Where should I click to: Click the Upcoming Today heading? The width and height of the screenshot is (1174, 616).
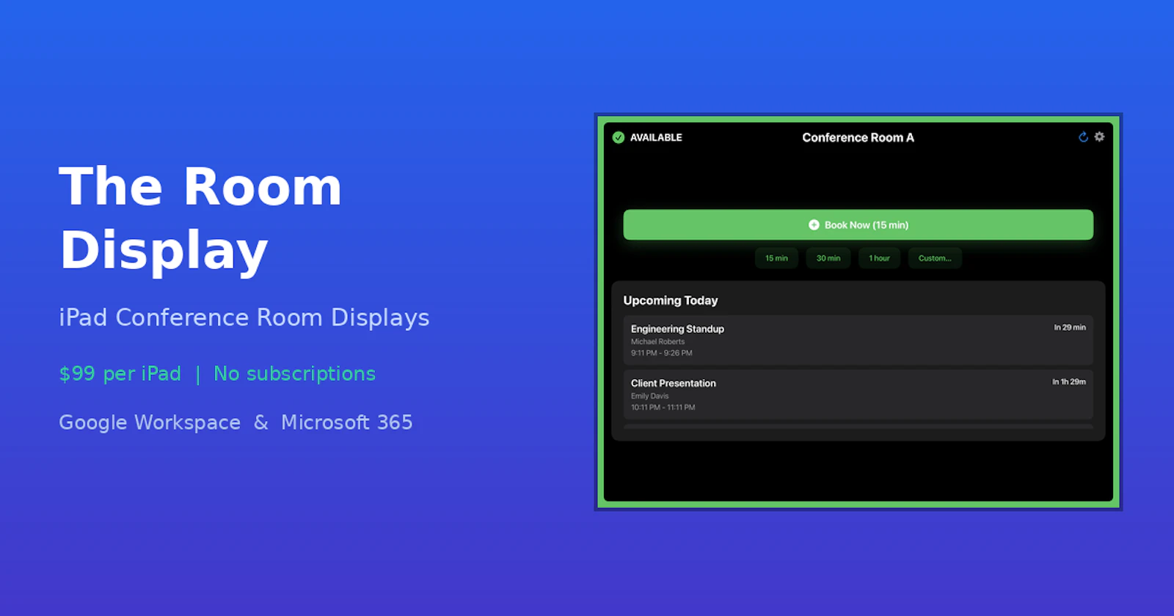(671, 301)
